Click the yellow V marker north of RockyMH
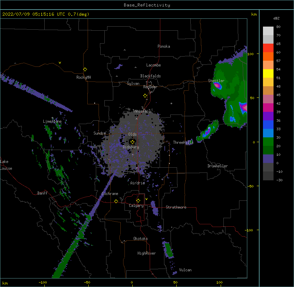This screenshot has height=287, width=294. pyautogui.click(x=60, y=63)
